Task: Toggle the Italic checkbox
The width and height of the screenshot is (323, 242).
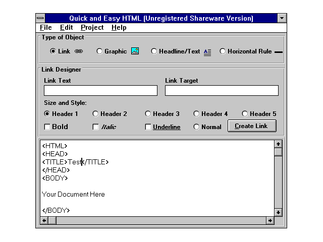Action: 96,127
